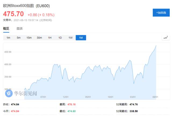Click the 08/01 x-axis date label
The height and width of the screenshot is (117, 172).
click(155, 97)
